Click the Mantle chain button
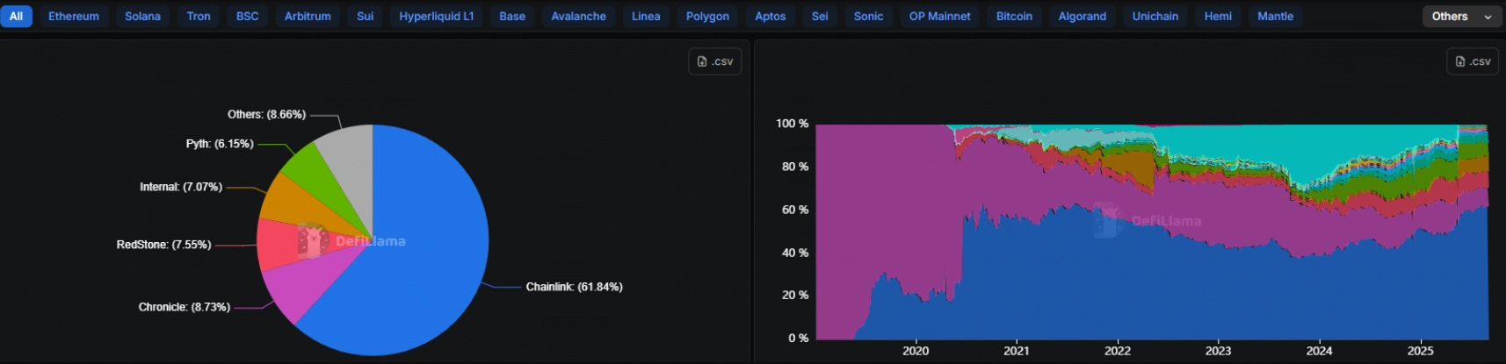 [1275, 16]
